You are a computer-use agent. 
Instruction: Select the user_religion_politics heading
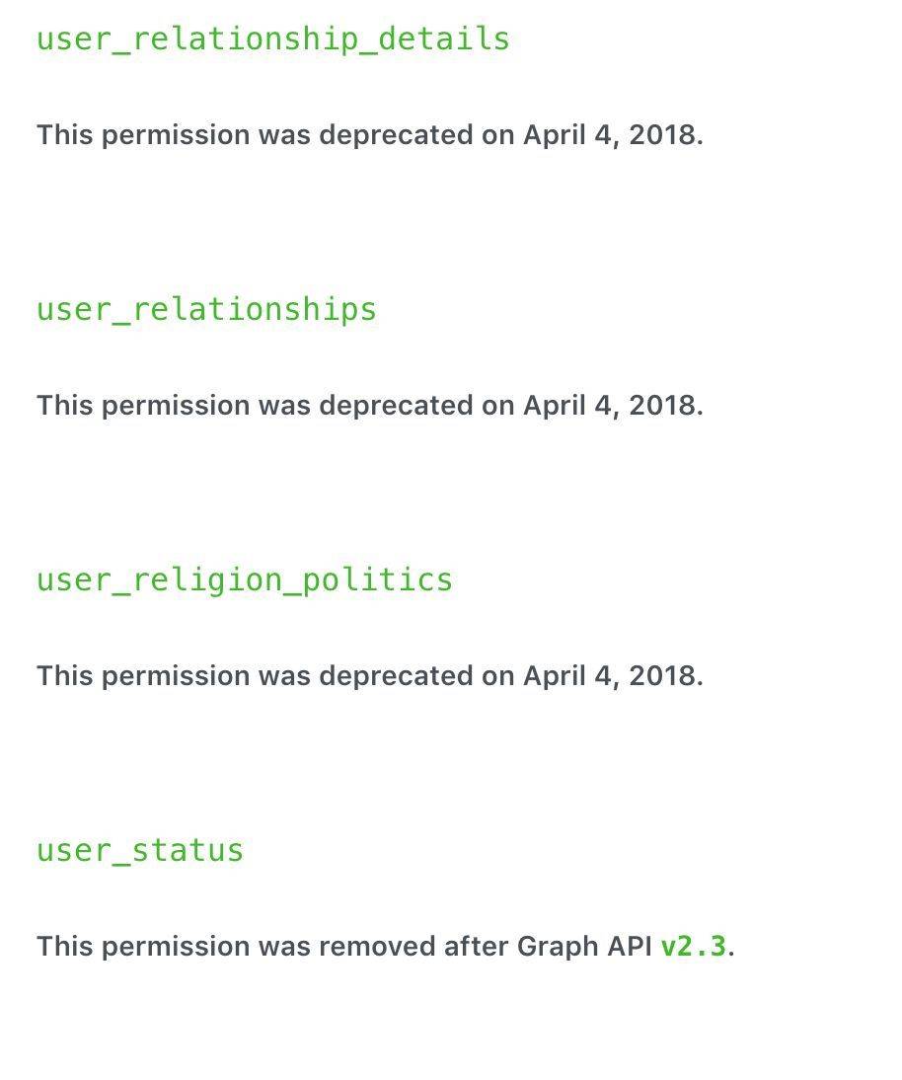coord(245,579)
